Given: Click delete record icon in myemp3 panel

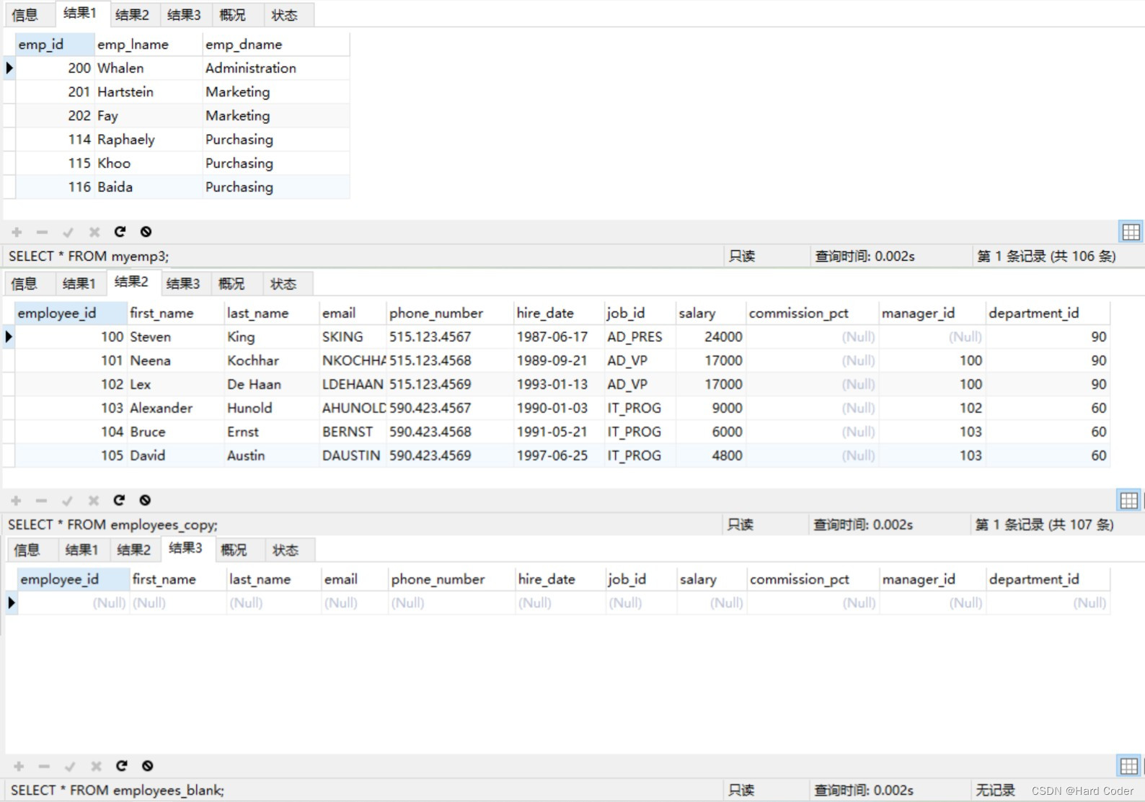Looking at the screenshot, I should pos(42,232).
